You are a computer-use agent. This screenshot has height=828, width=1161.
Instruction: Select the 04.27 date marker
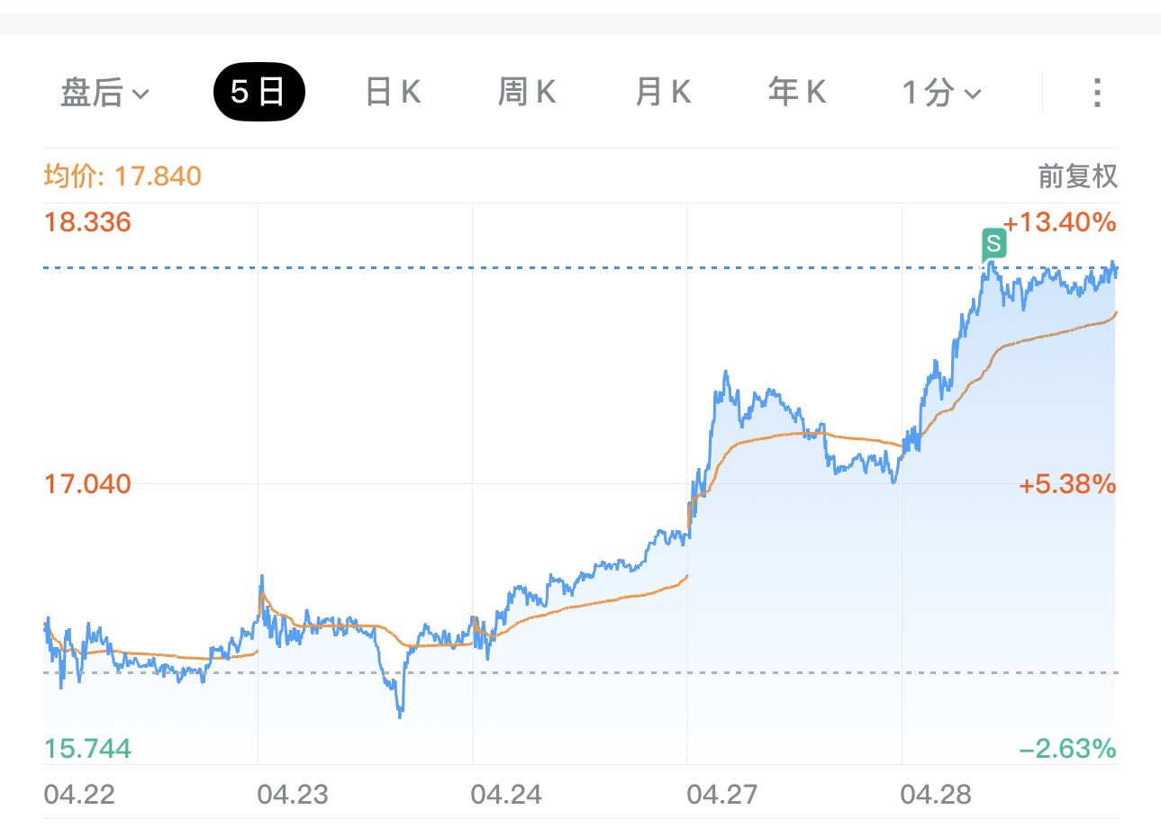pyautogui.click(x=722, y=795)
